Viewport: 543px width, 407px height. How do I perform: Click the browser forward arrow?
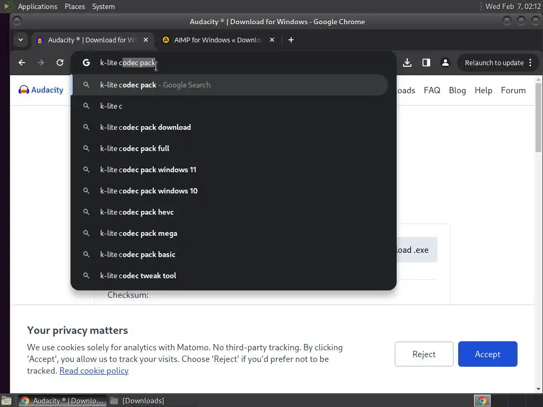[40, 63]
